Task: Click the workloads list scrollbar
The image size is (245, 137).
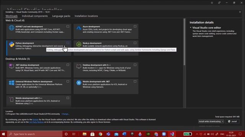Action: coord(185,42)
